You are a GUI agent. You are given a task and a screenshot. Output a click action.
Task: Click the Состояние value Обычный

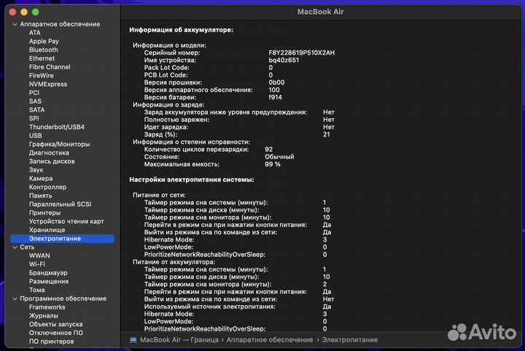coord(279,157)
